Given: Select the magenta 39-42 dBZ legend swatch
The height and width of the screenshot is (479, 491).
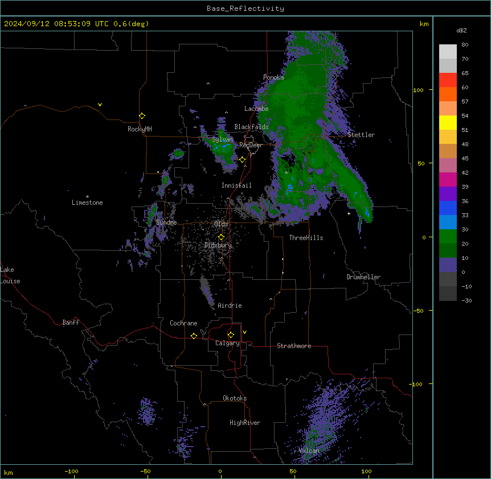Looking at the screenshot, I should click(448, 179).
